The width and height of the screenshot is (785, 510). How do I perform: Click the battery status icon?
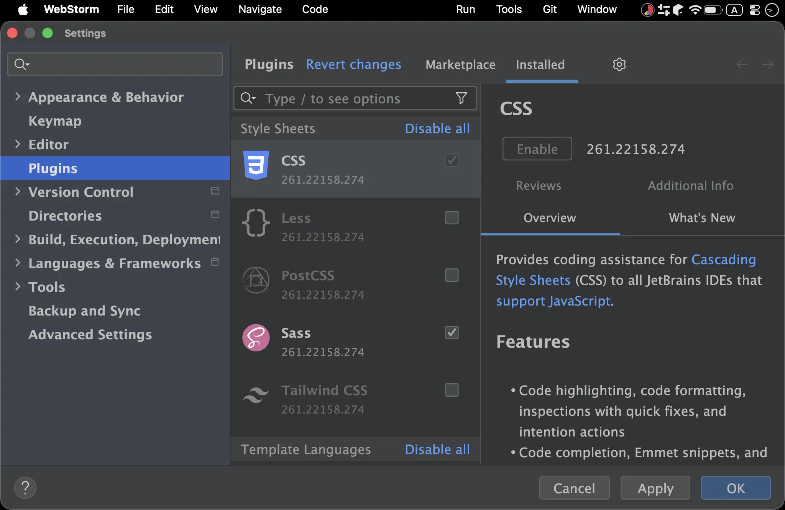713,10
